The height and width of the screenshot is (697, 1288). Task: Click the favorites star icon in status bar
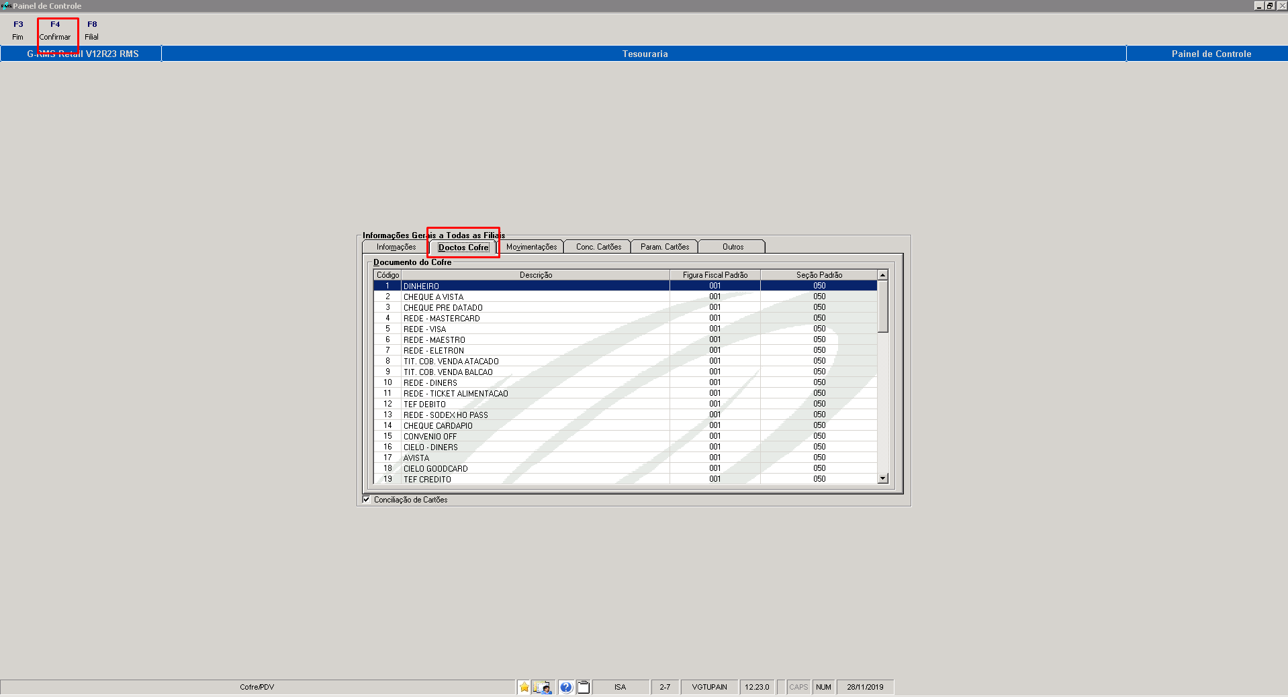pos(524,687)
